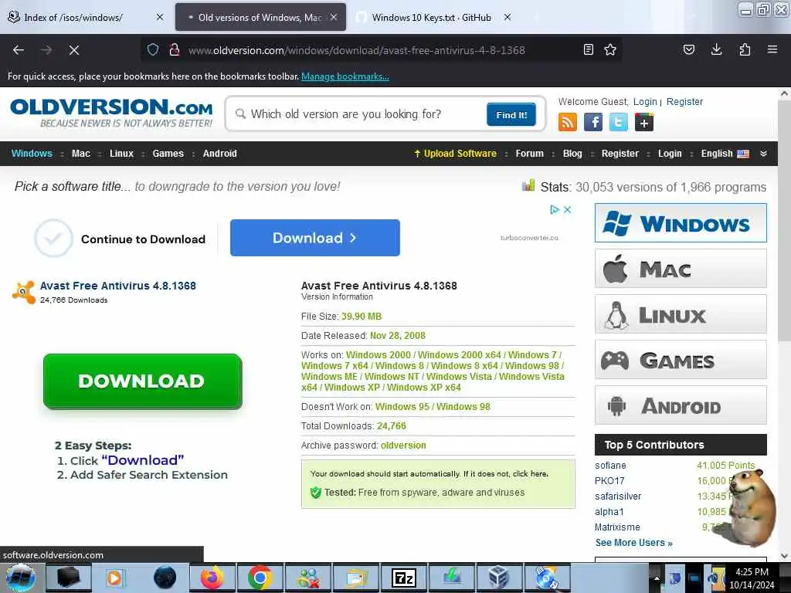Open the extensions puzzle icon
Screen dimensions: 791x593
(745, 49)
